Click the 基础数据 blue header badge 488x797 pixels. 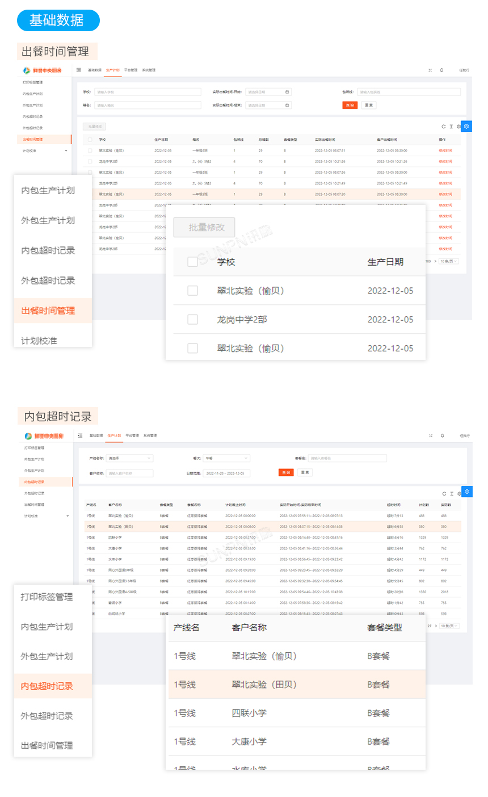point(58,20)
